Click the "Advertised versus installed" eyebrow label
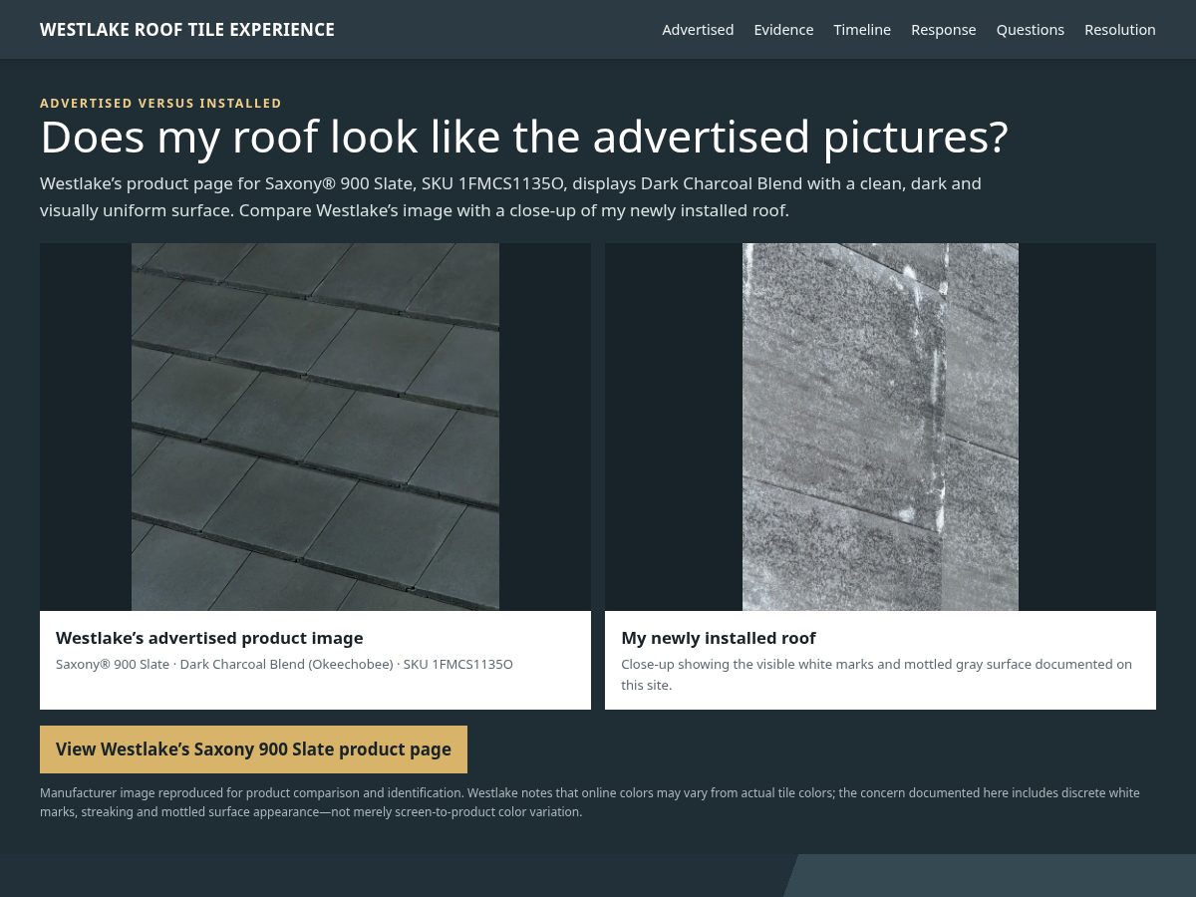 pos(160,103)
